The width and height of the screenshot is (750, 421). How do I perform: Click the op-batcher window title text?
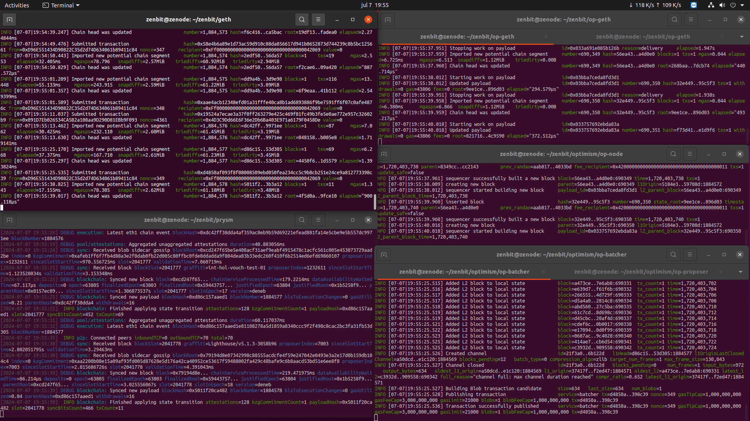coord(561,255)
